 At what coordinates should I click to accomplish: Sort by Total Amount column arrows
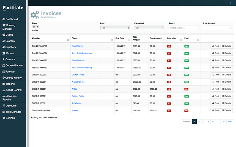tap(146, 39)
